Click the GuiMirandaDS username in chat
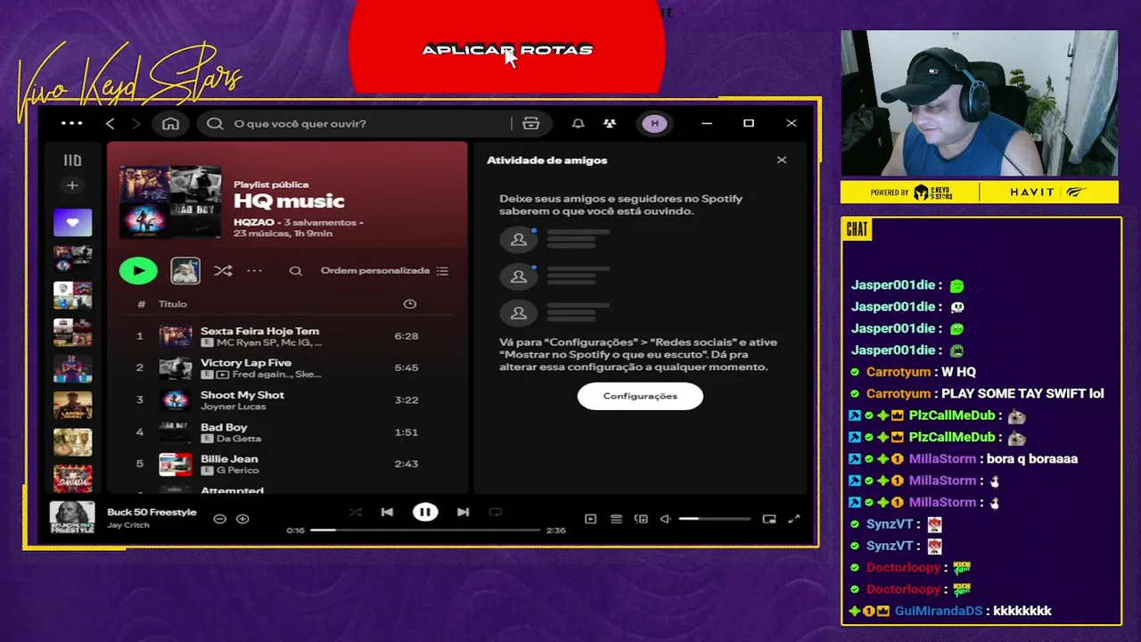The width and height of the screenshot is (1141, 642). (x=939, y=611)
